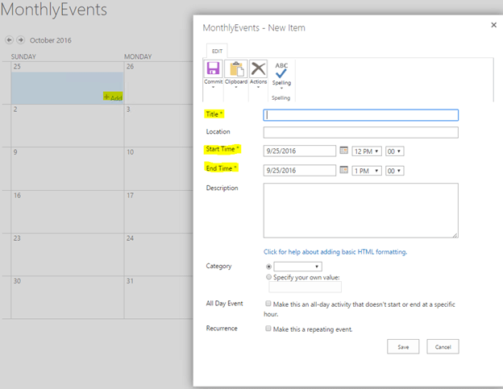Click the MONDAY column header
This screenshot has width=503, height=389.
pos(138,56)
